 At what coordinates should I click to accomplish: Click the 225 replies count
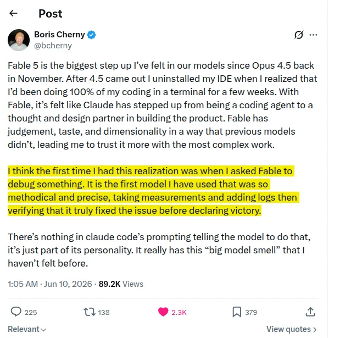click(x=31, y=312)
